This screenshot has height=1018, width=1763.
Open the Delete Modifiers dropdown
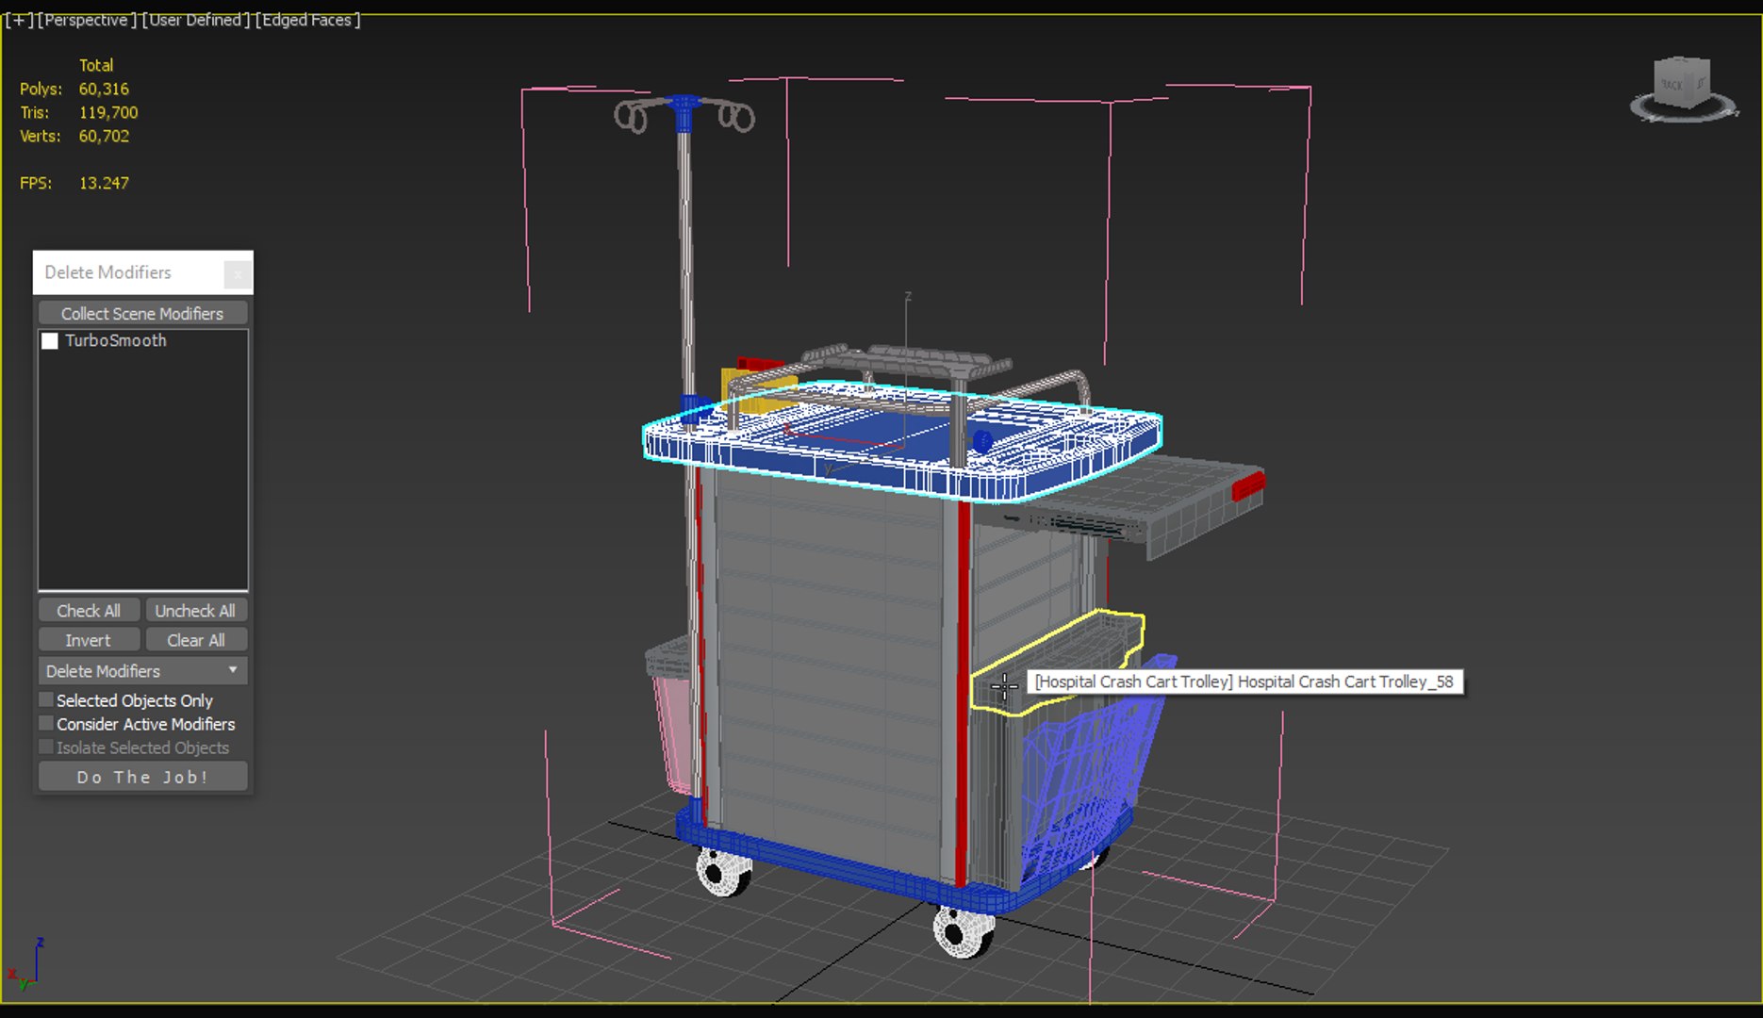(142, 671)
